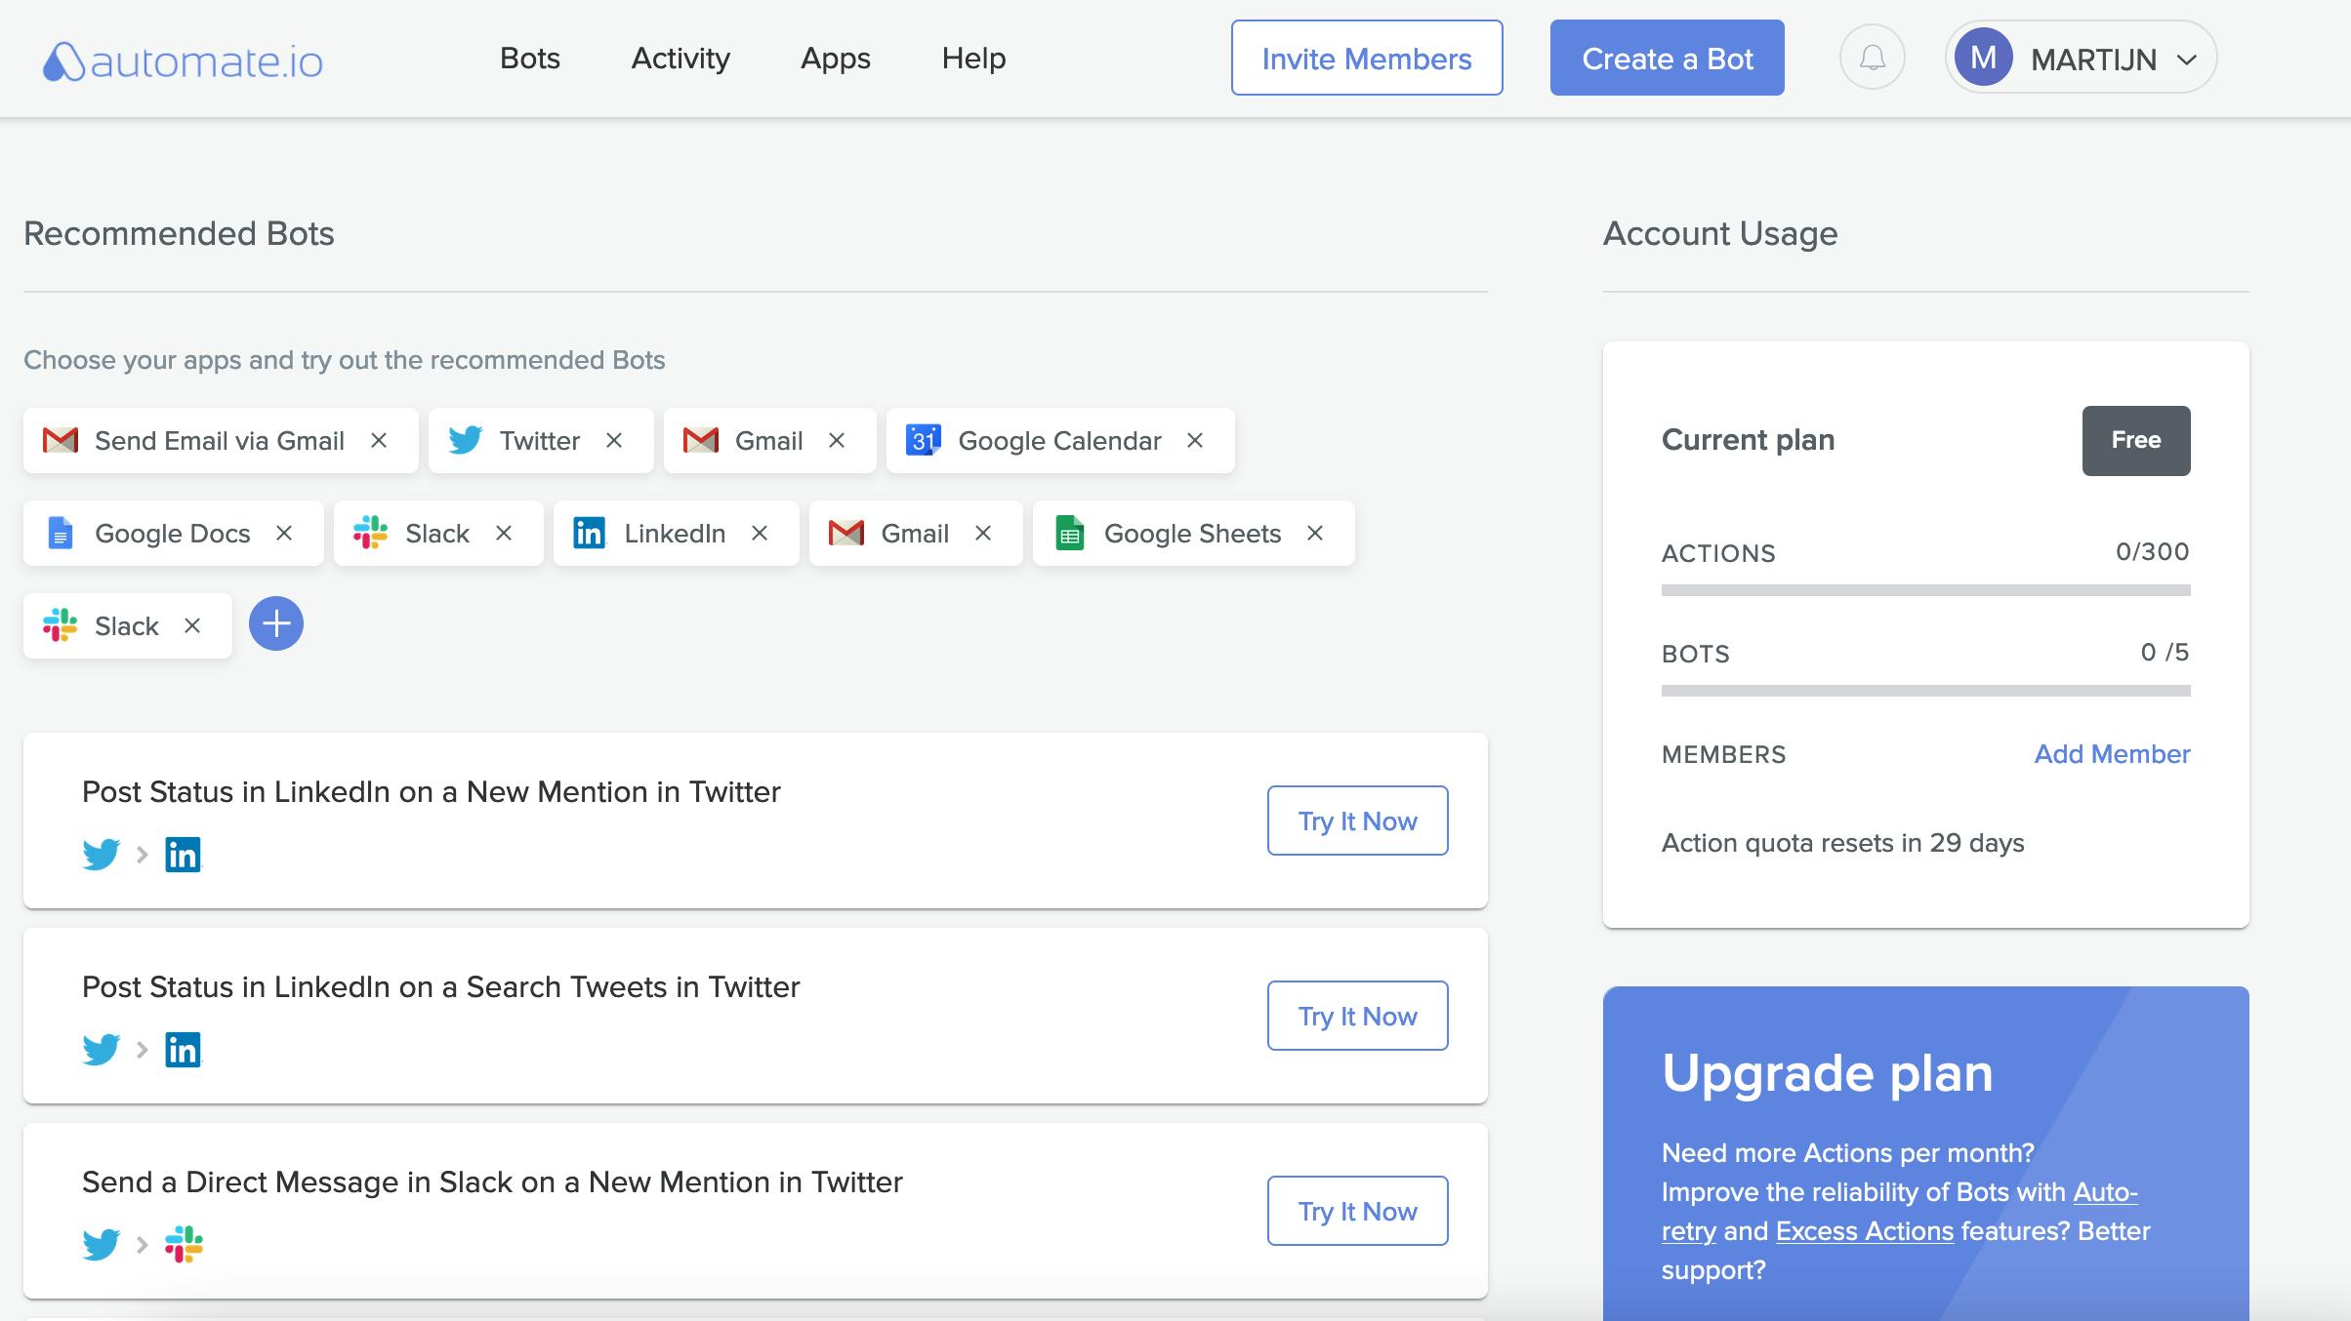This screenshot has height=1321, width=2351.
Task: Click the notification bell icon
Action: click(x=1872, y=59)
